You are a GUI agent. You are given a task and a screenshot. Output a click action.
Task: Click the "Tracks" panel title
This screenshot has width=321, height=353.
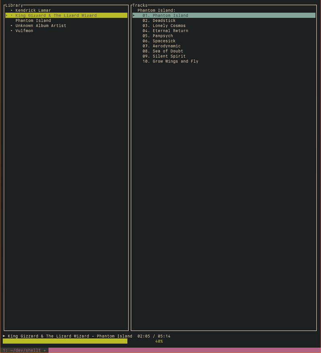[x=140, y=4]
